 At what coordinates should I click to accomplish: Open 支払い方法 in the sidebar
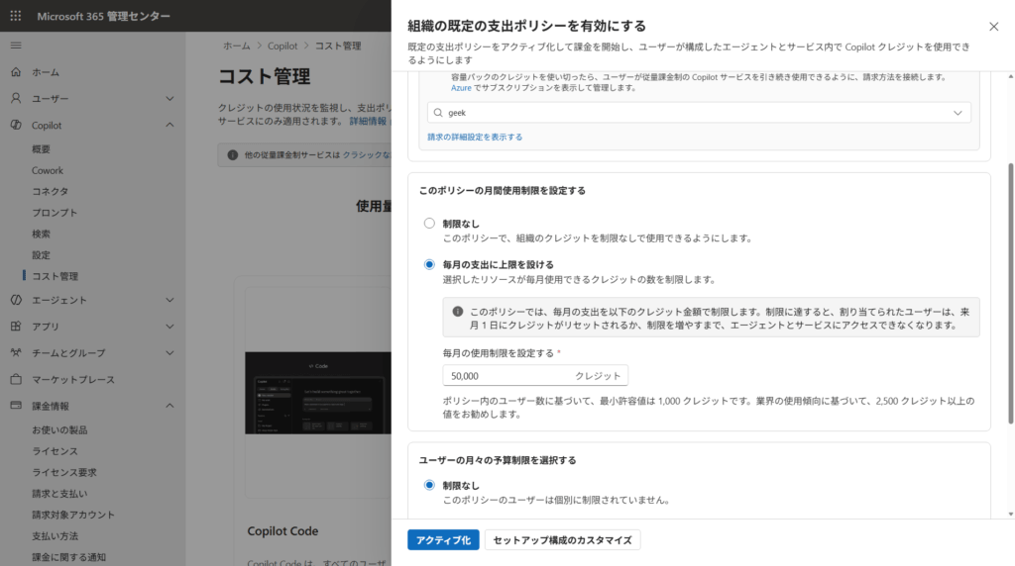pos(56,536)
